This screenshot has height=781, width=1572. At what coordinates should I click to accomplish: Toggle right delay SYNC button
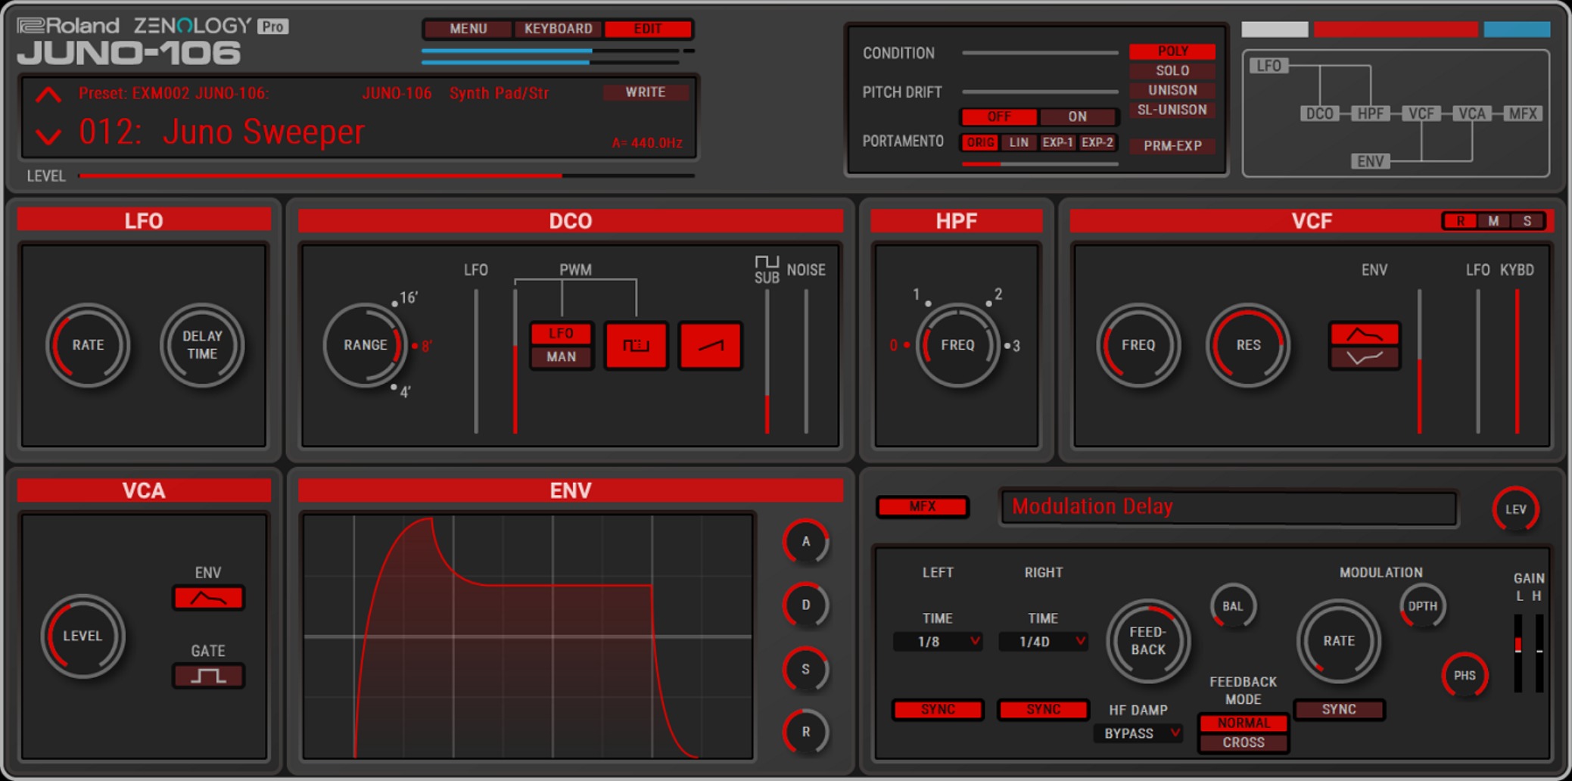coord(1043,709)
